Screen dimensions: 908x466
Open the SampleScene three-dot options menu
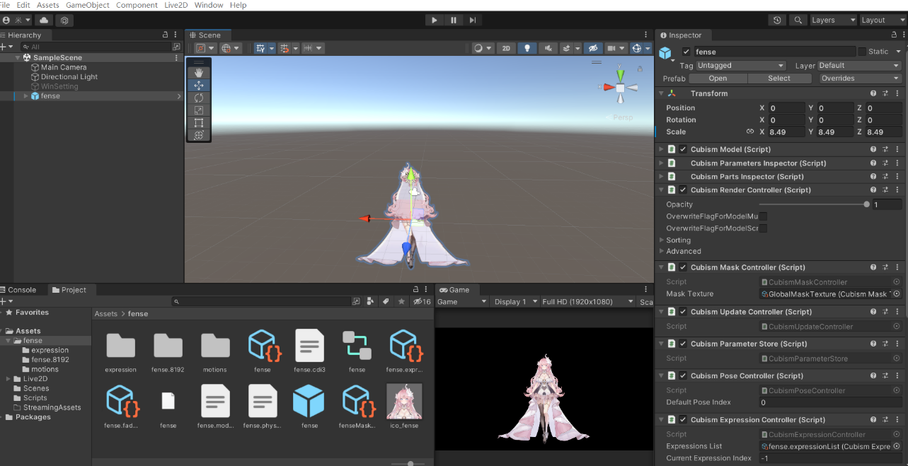(x=176, y=58)
